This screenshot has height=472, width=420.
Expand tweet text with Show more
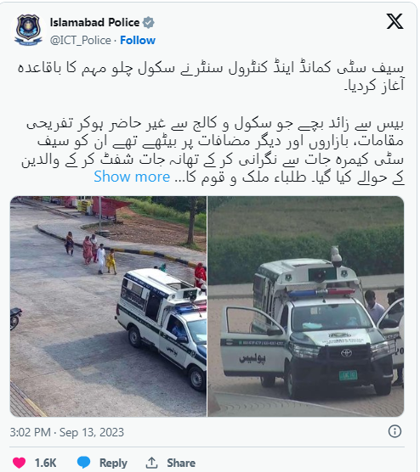[x=132, y=177]
